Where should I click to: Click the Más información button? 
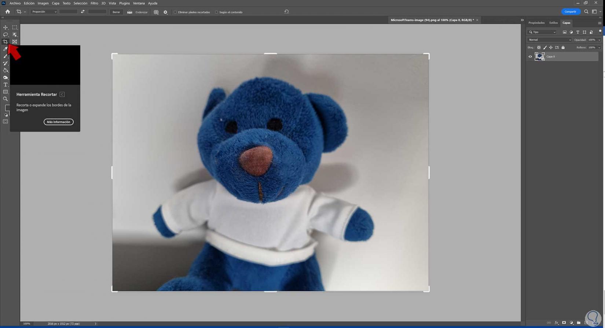59,122
